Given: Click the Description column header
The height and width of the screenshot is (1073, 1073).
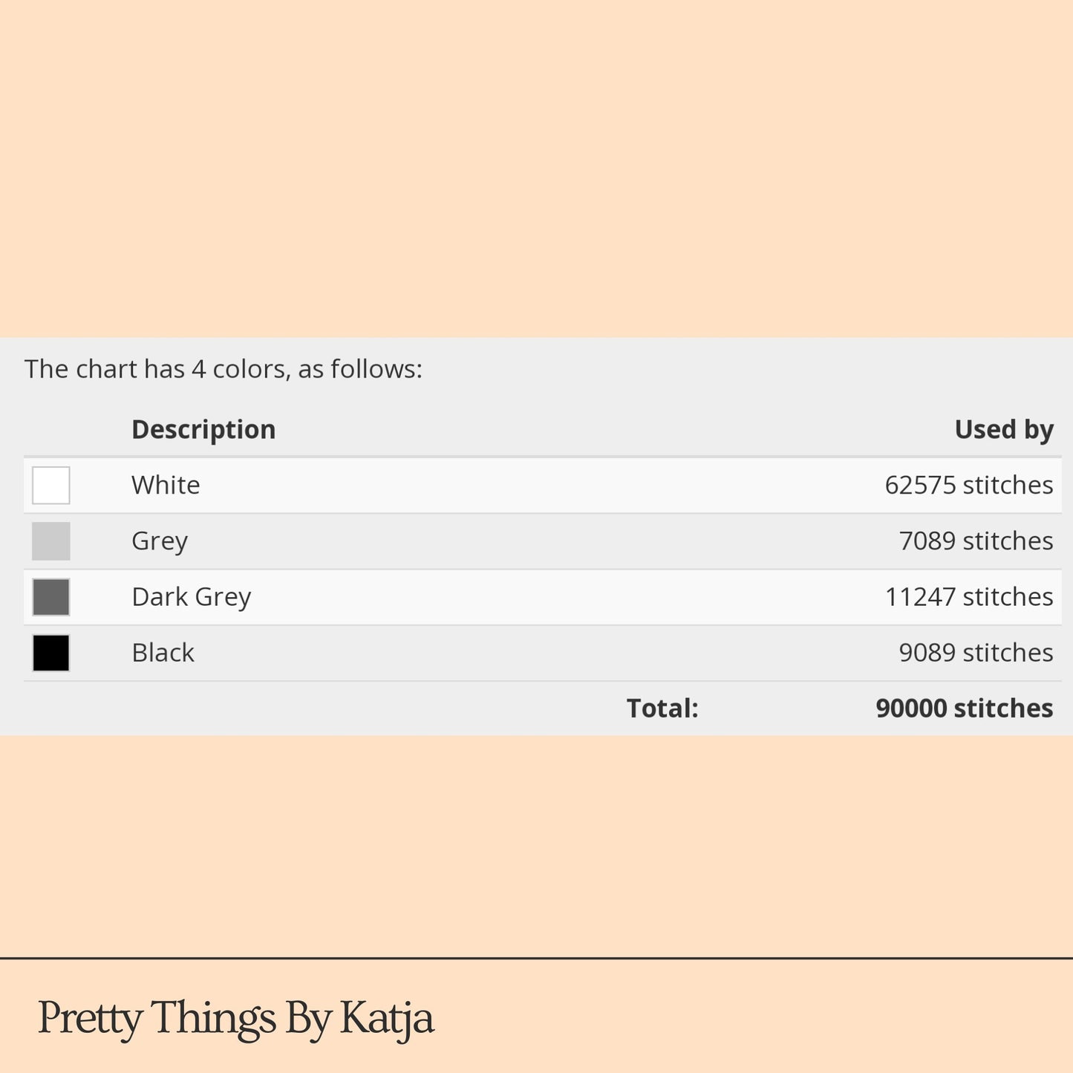Looking at the screenshot, I should click(203, 430).
